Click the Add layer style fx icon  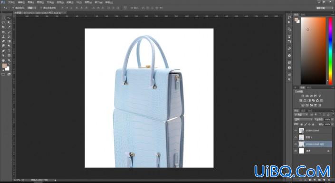click(306, 180)
